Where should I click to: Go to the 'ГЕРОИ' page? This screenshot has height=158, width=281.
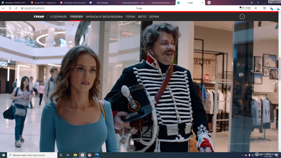click(x=130, y=17)
